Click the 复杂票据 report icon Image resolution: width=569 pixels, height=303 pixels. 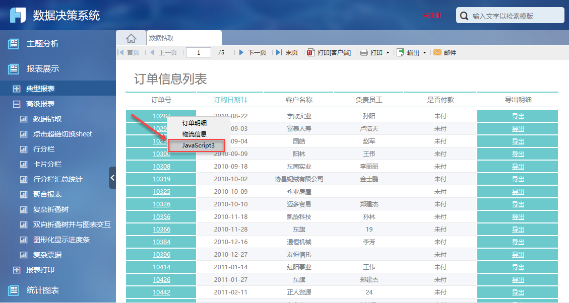coord(24,255)
